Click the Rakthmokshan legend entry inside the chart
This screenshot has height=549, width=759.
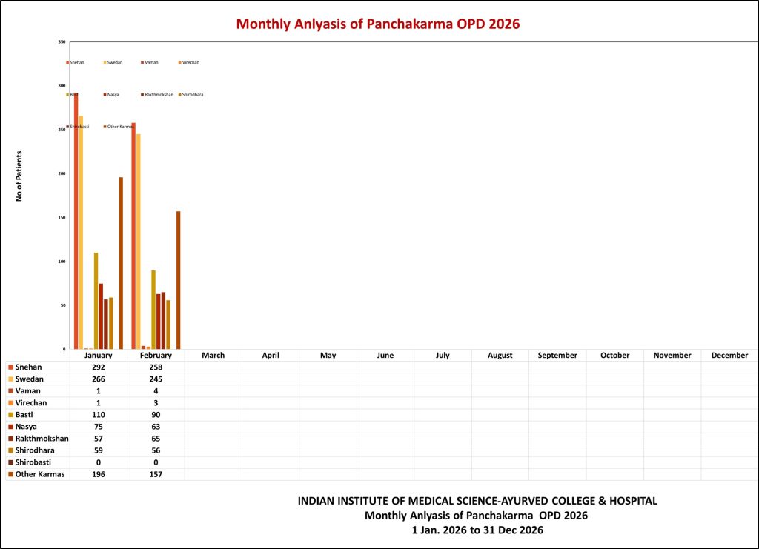point(157,95)
